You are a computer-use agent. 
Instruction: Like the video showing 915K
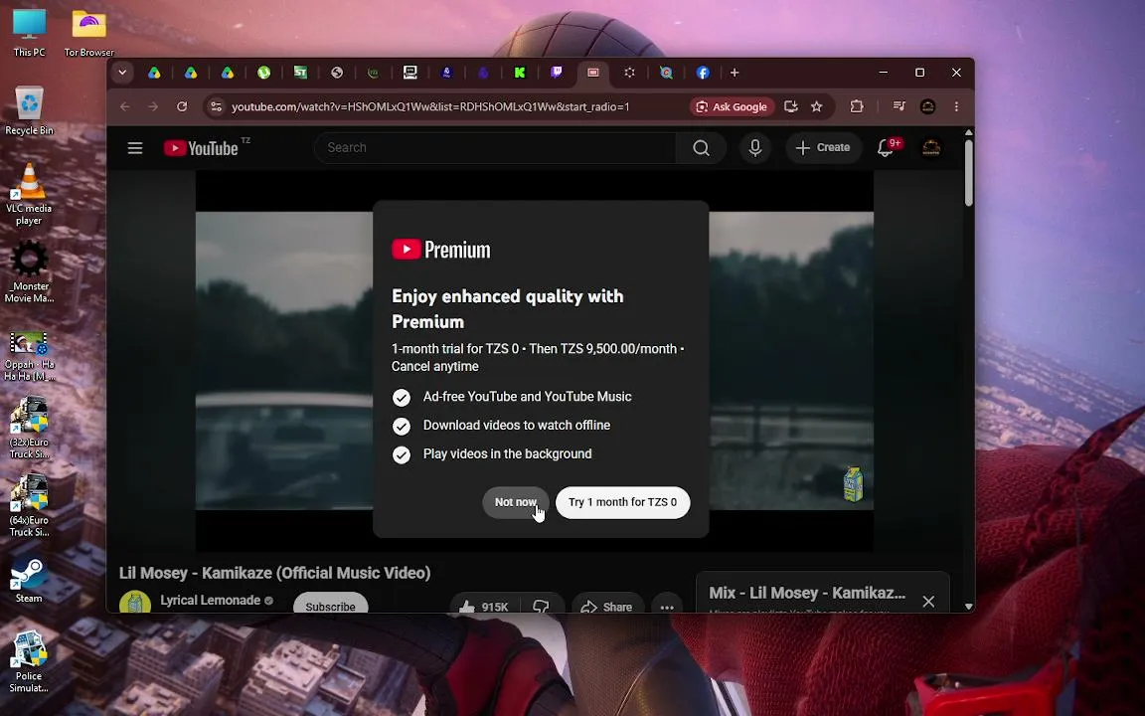483,607
